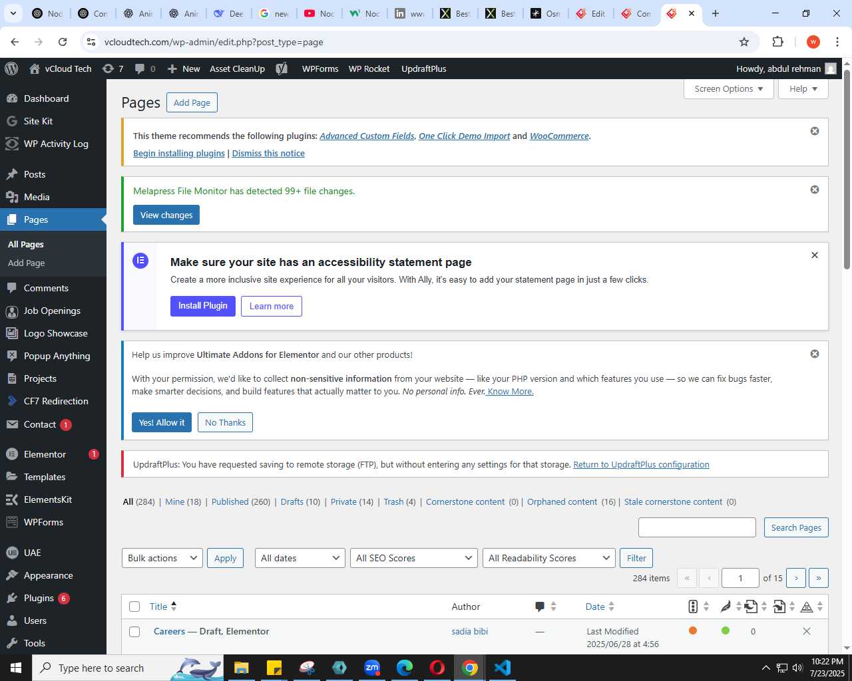Screen dimensions: 852x681
Task: Click No Thanks button
Action: (x=225, y=422)
